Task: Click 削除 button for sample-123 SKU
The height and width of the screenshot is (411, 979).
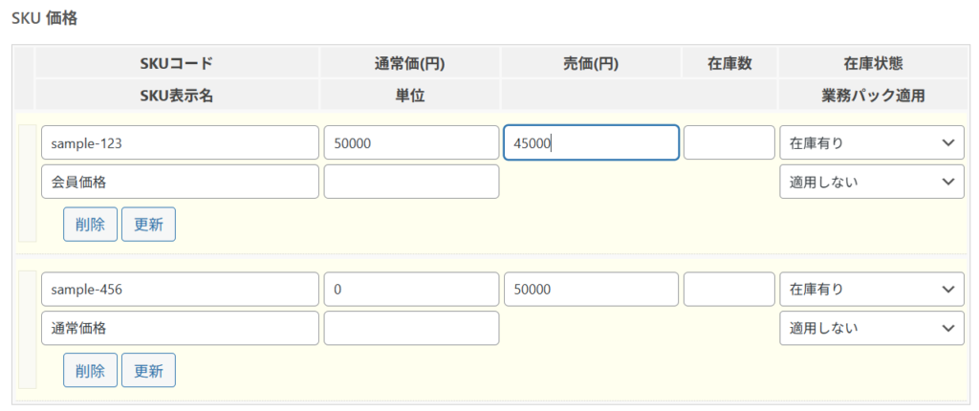Action: 90,224
